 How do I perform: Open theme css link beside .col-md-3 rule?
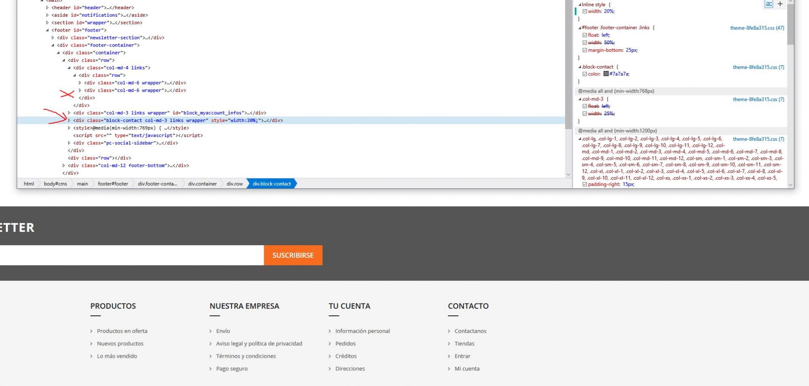758,100
